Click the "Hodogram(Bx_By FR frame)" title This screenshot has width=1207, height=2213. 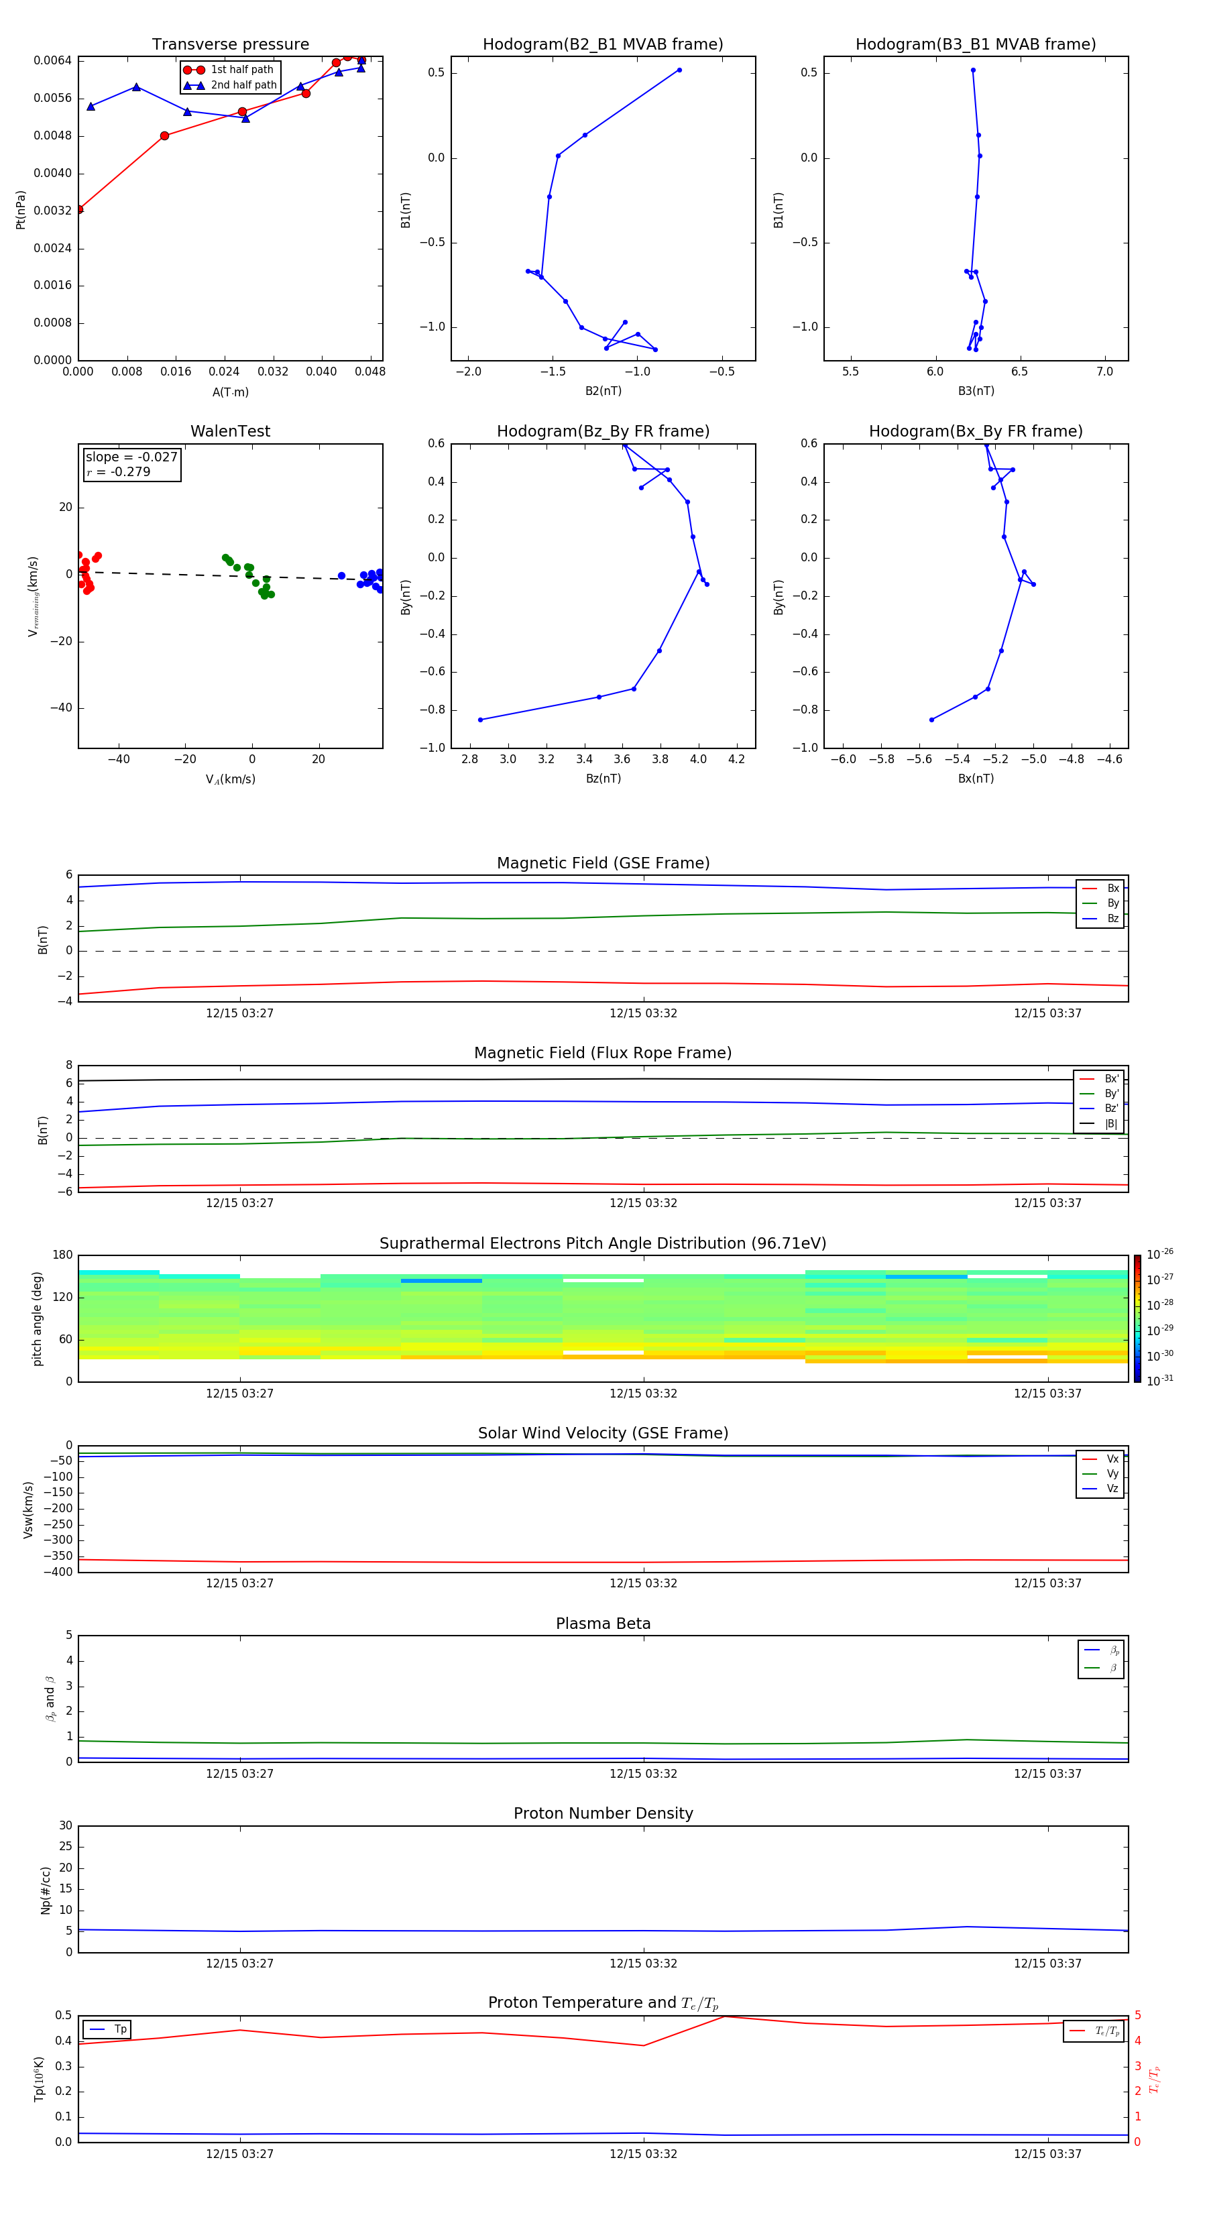coord(976,431)
